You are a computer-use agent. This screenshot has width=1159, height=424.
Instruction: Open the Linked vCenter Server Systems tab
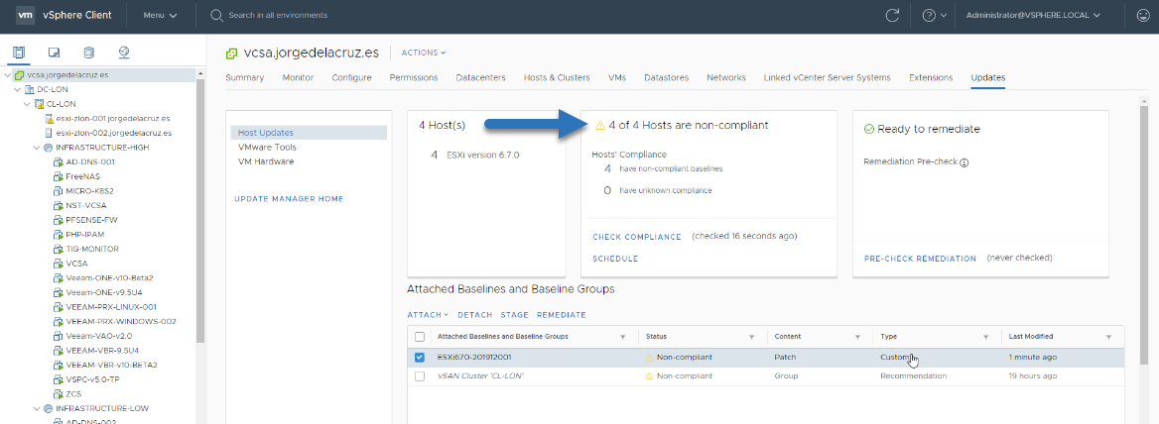tap(828, 77)
